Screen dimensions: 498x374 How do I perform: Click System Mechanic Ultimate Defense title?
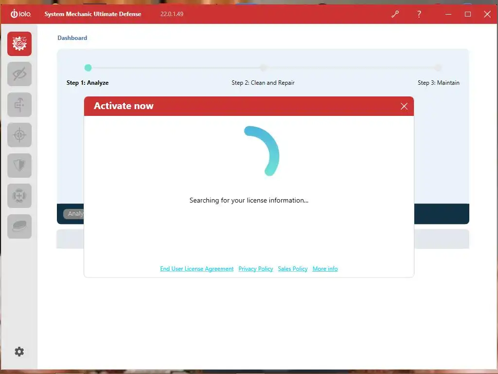93,14
